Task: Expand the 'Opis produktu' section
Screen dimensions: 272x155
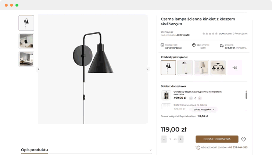Action: pos(151,150)
